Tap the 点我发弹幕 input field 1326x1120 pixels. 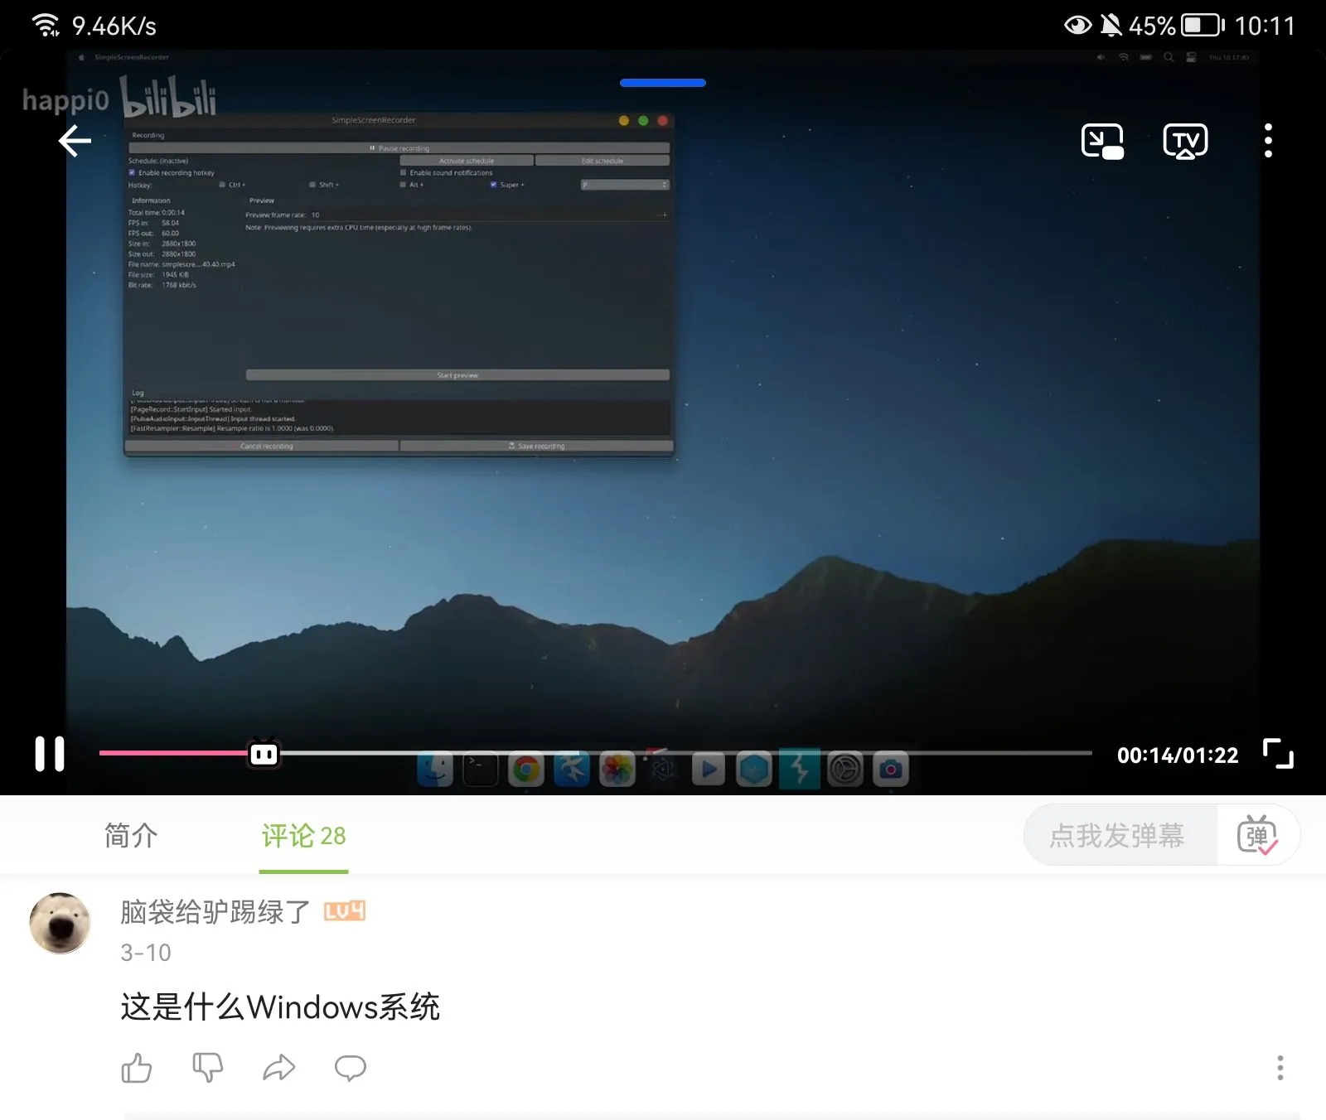[x=1117, y=836]
